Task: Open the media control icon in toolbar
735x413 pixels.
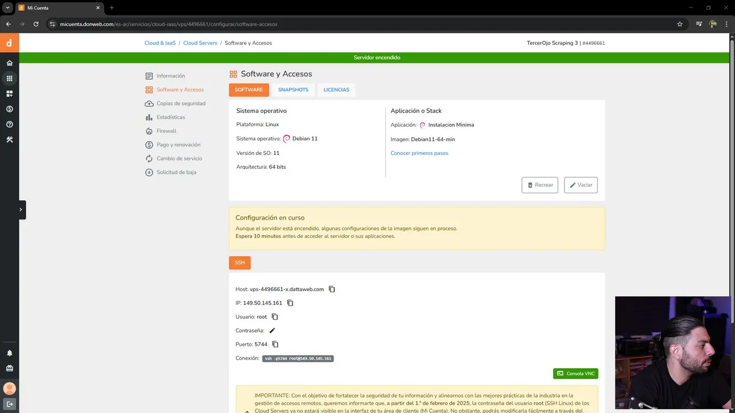Action: [x=699, y=24]
